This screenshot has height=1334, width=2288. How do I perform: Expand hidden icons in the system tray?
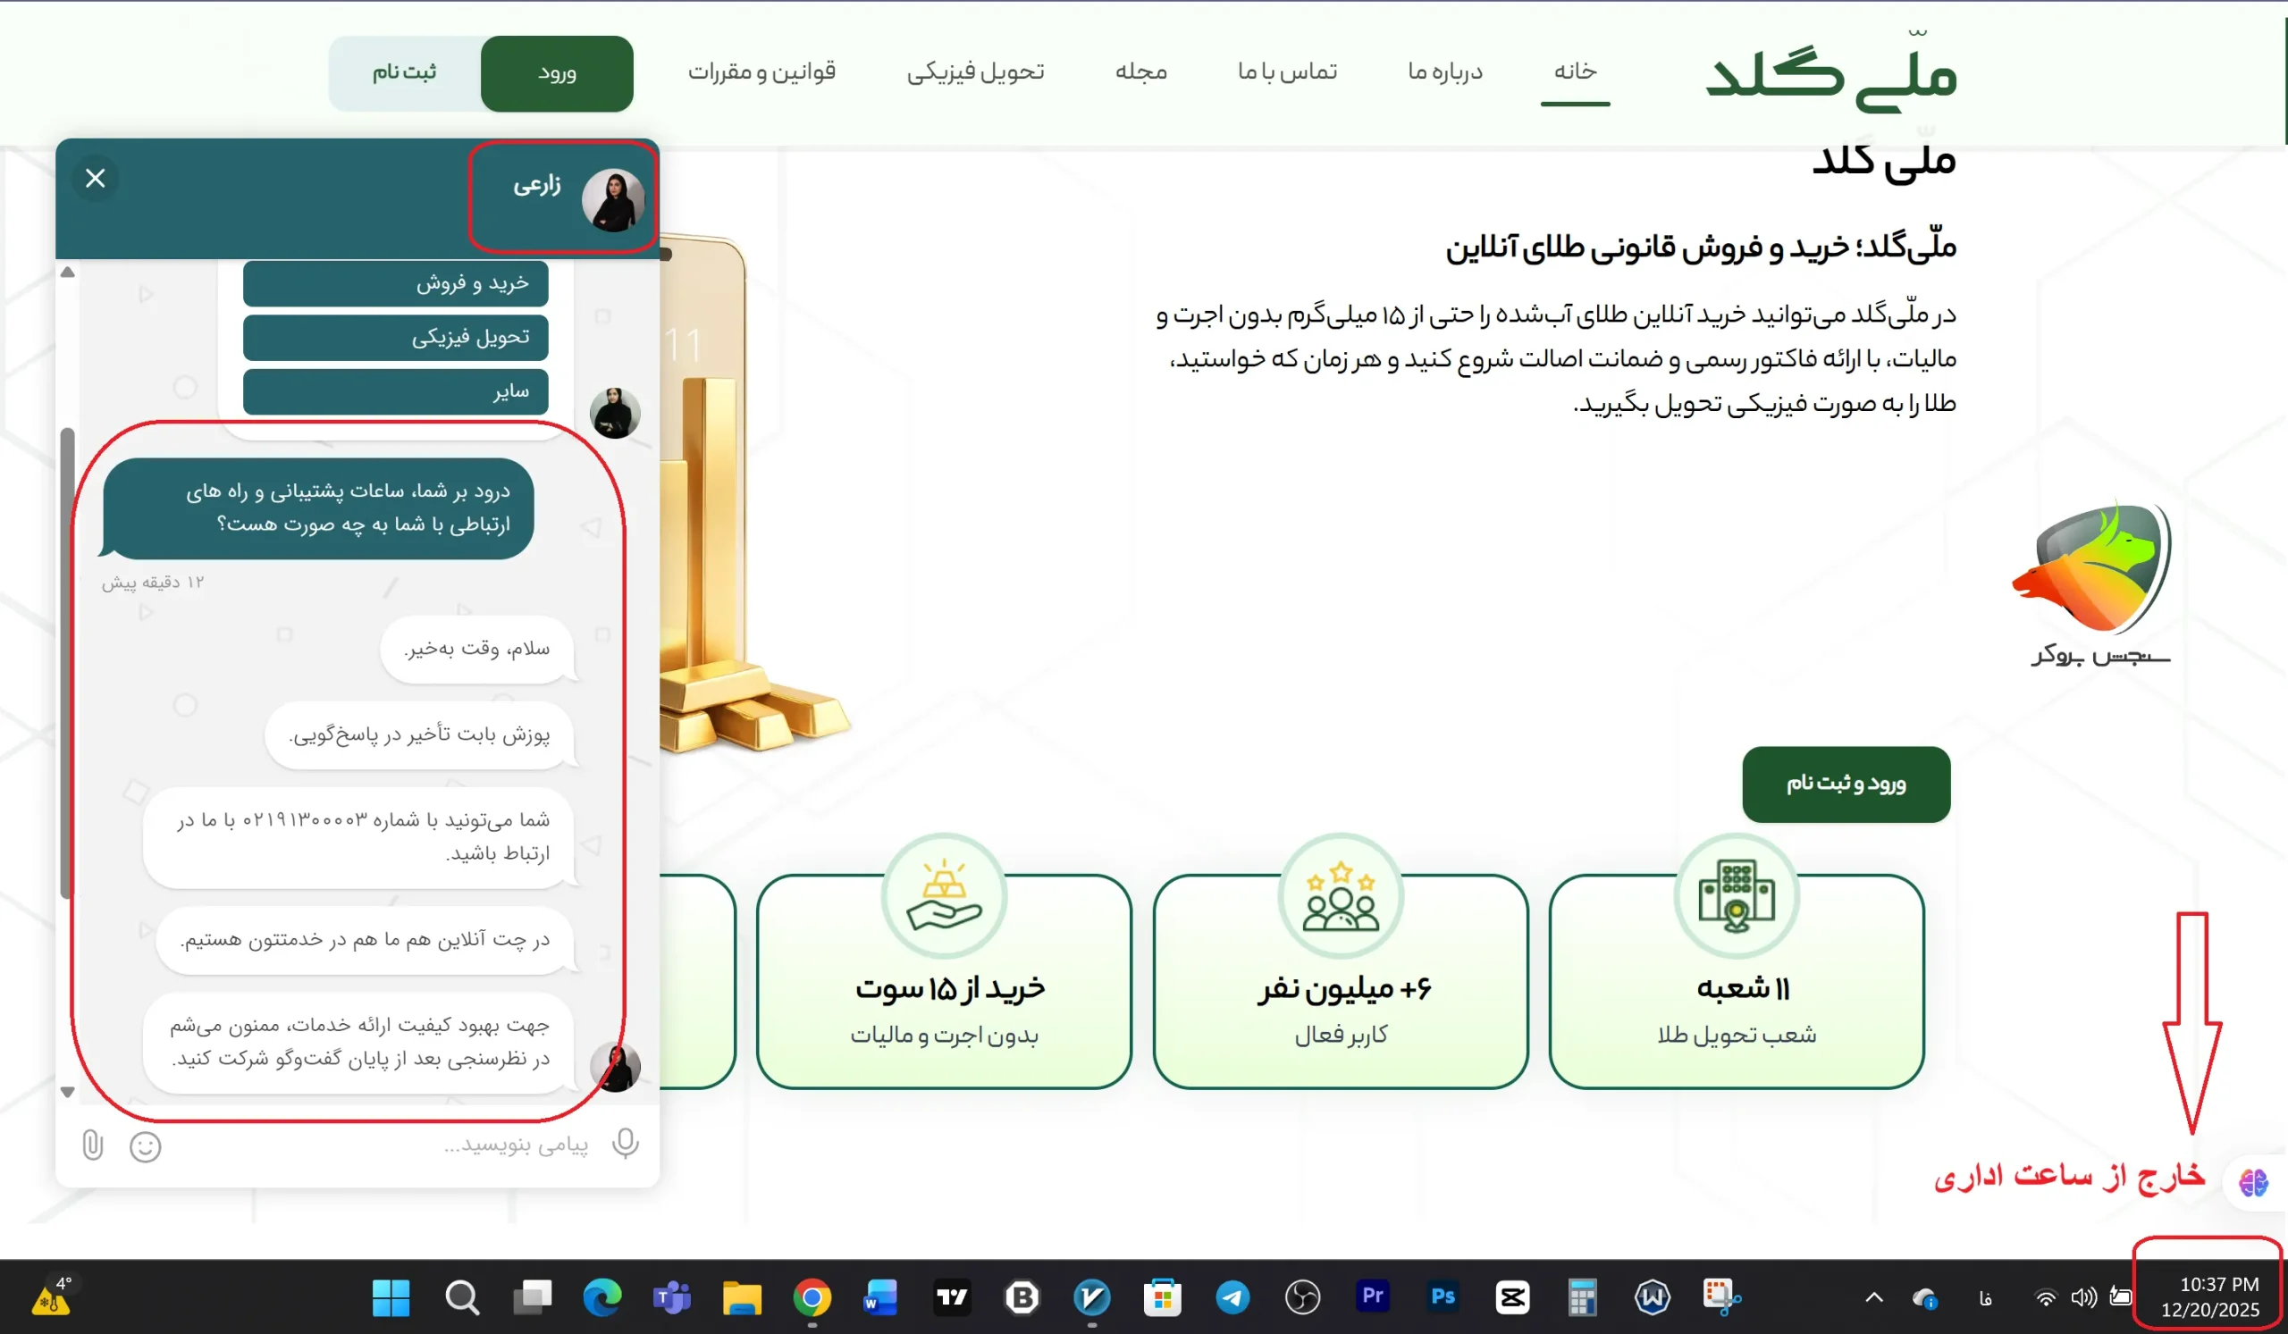[x=1873, y=1297]
